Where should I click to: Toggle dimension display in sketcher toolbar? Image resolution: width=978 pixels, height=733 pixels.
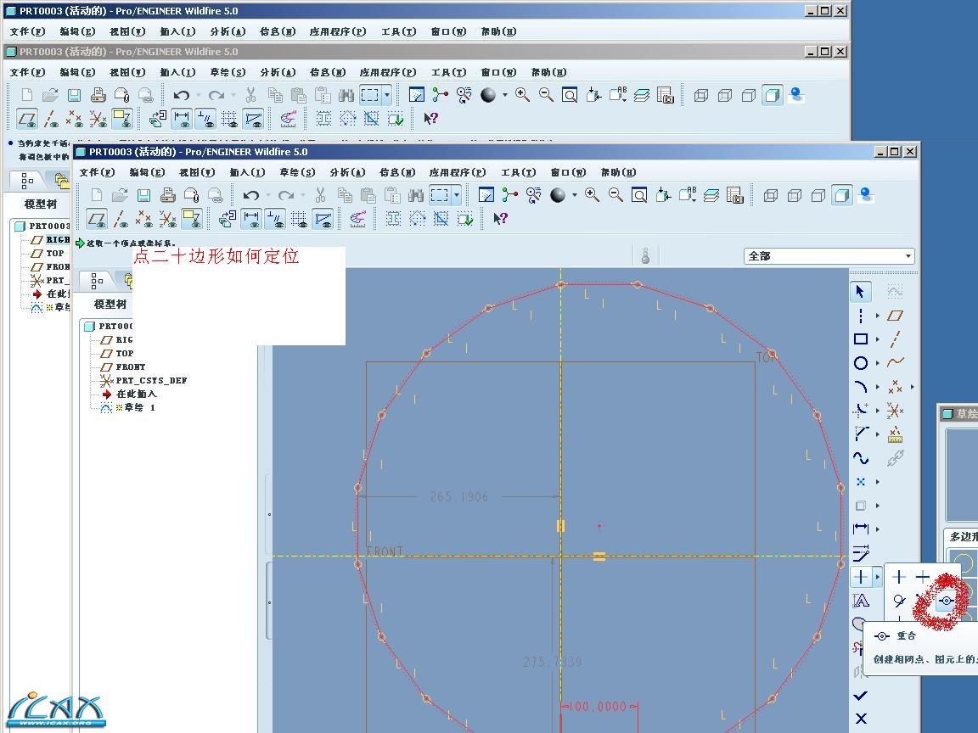[x=251, y=220]
